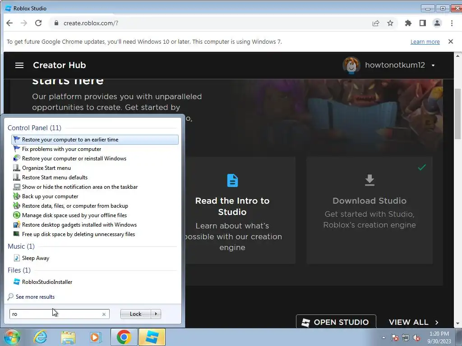Click the muted volume tray icon
This screenshot has height=346, width=462.
[416, 337]
